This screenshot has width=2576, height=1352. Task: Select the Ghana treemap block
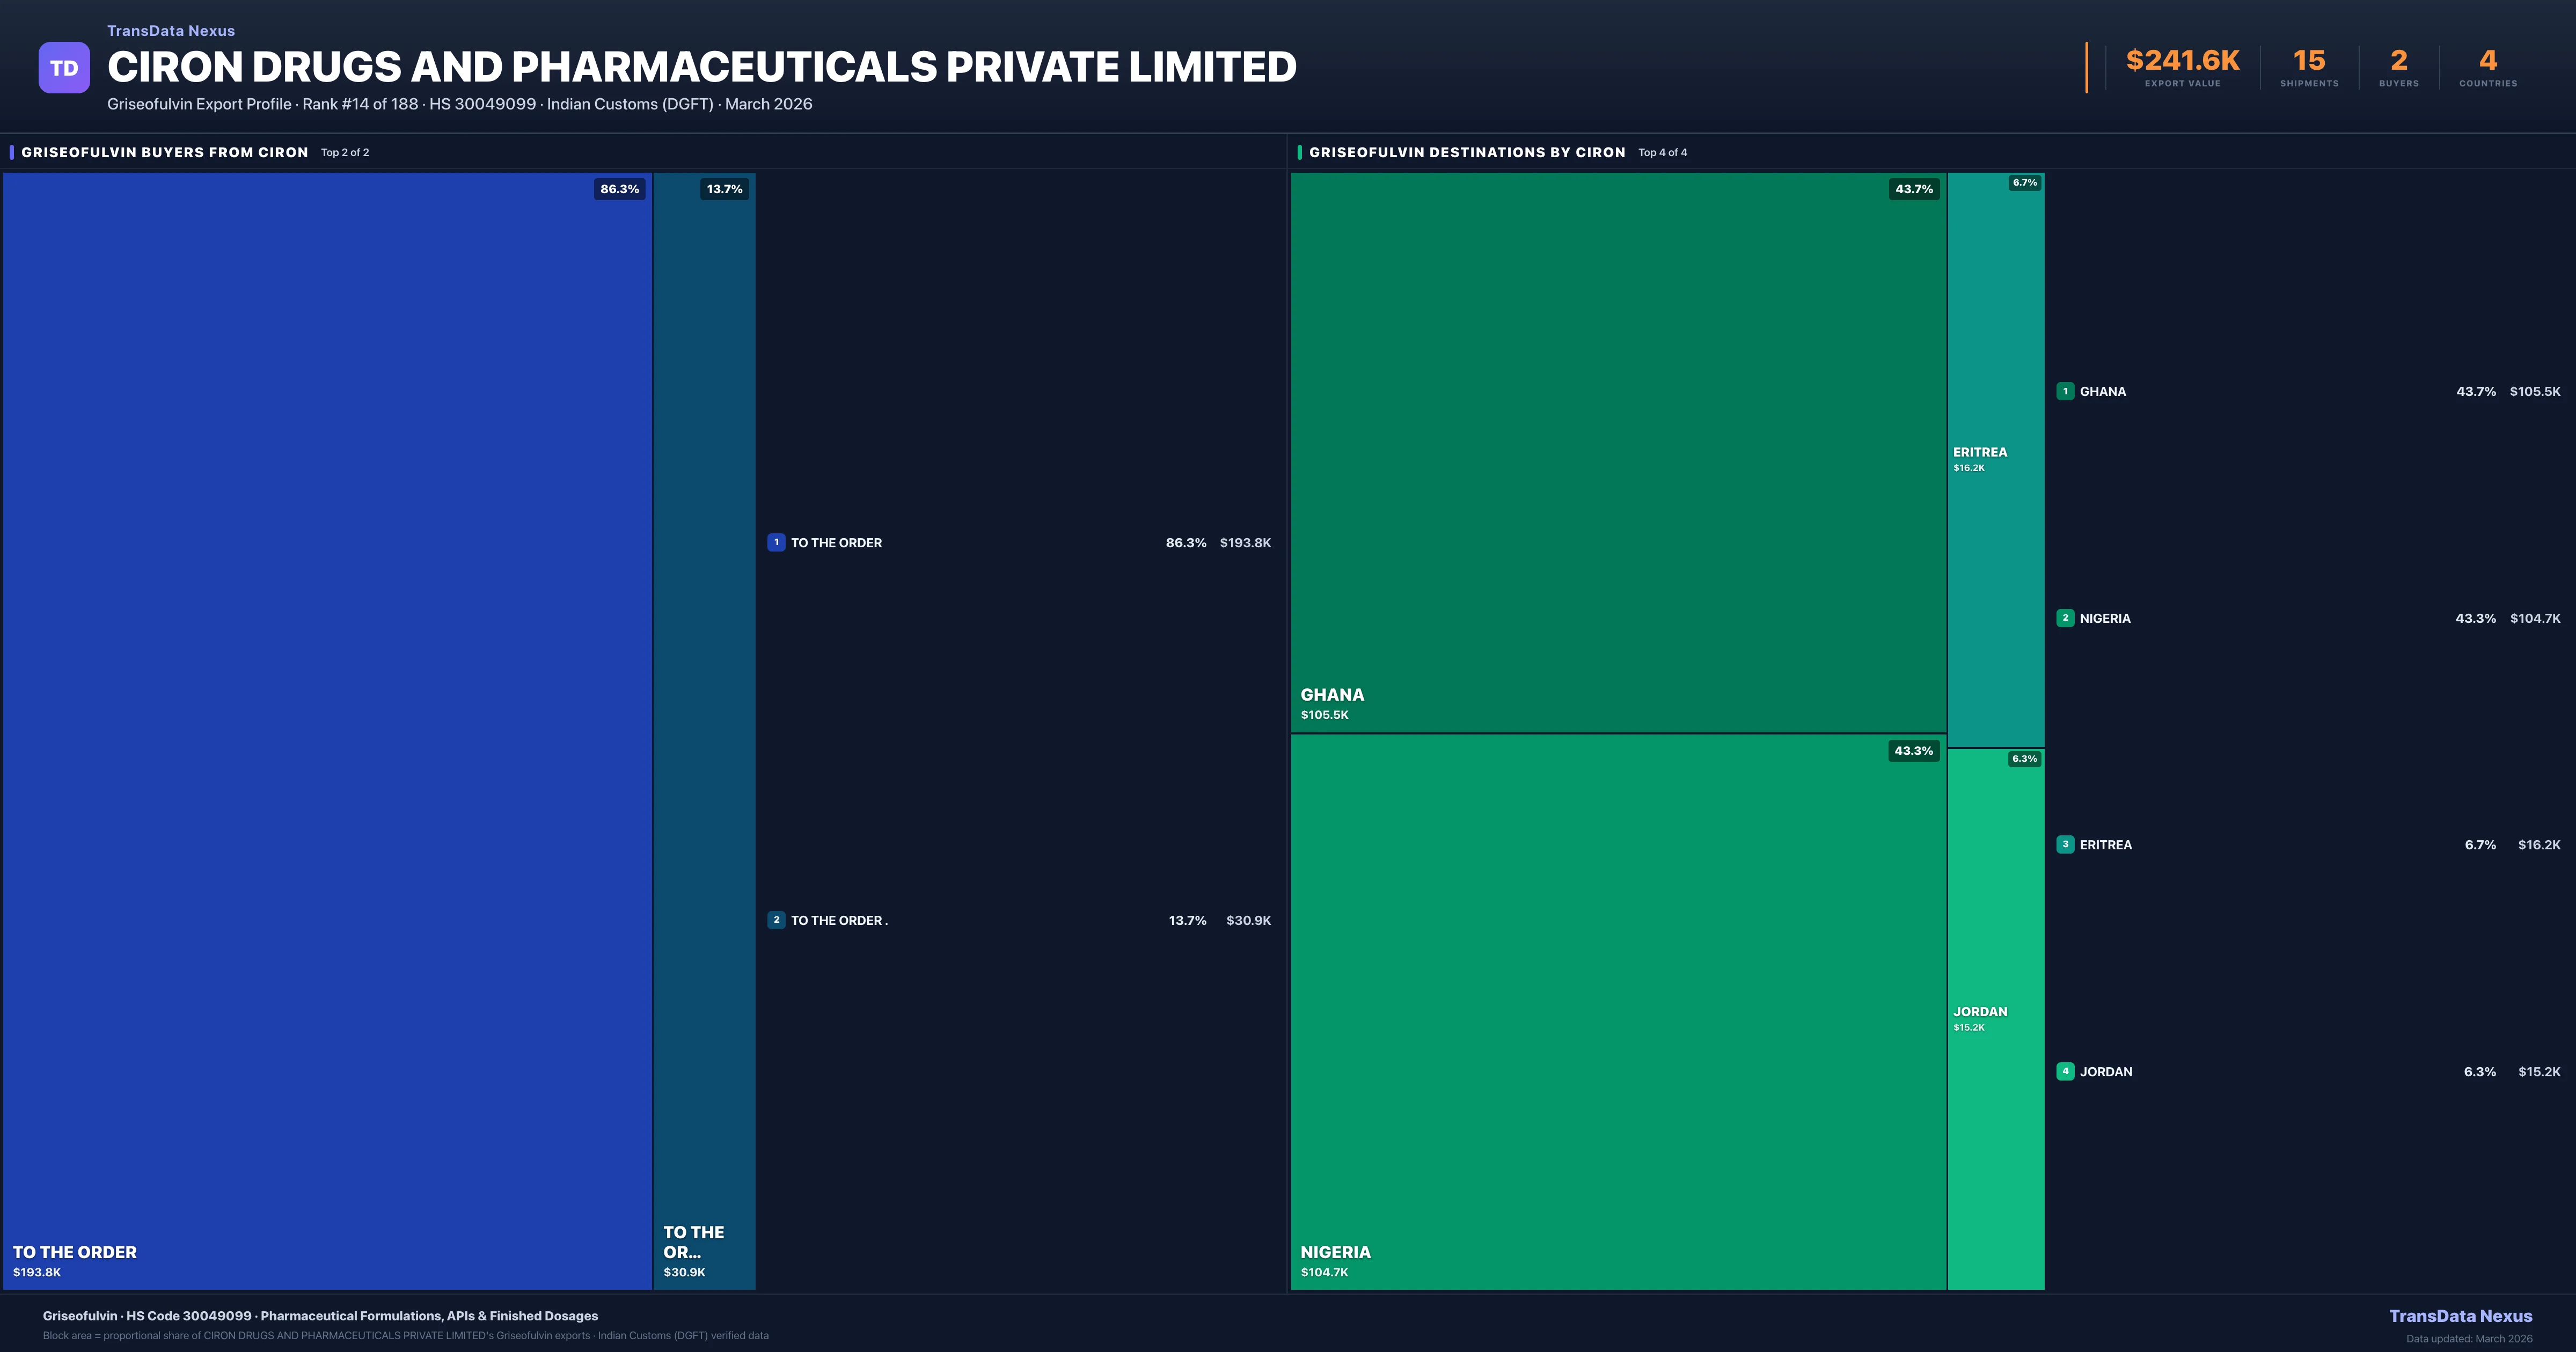pos(1617,452)
